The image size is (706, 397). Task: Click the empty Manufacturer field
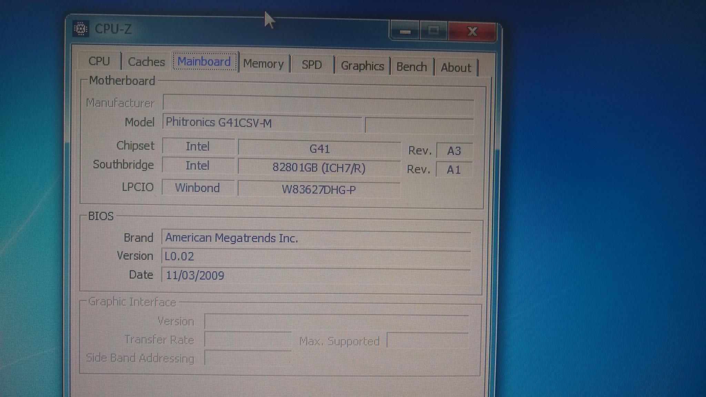(318, 104)
